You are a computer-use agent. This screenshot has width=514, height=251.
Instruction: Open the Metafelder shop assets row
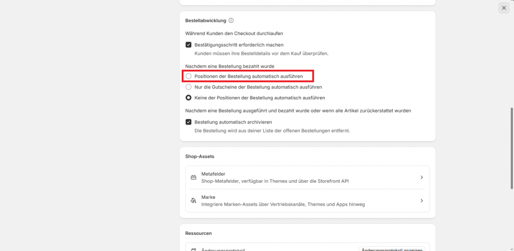[x=308, y=177]
